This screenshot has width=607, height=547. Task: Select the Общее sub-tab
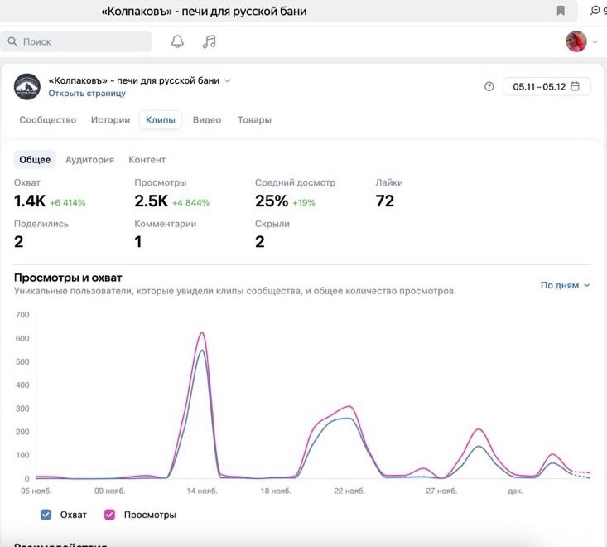tap(35, 160)
